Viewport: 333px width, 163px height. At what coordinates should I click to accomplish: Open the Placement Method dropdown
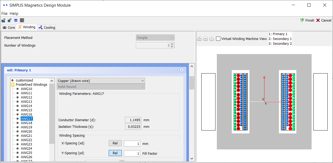[x=155, y=38]
